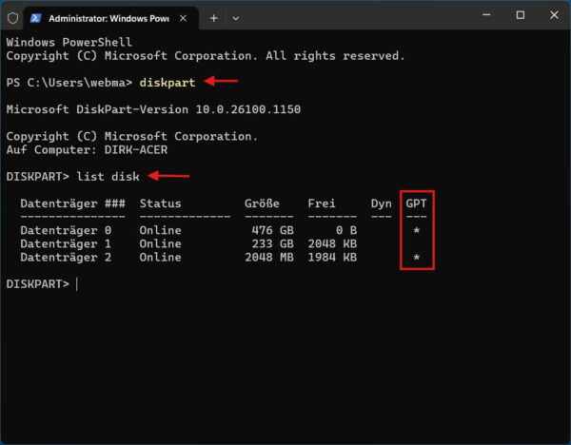This screenshot has width=571, height=445.
Task: Click the 'Auf Computer: DIRK-ACER' line
Action: point(87,150)
